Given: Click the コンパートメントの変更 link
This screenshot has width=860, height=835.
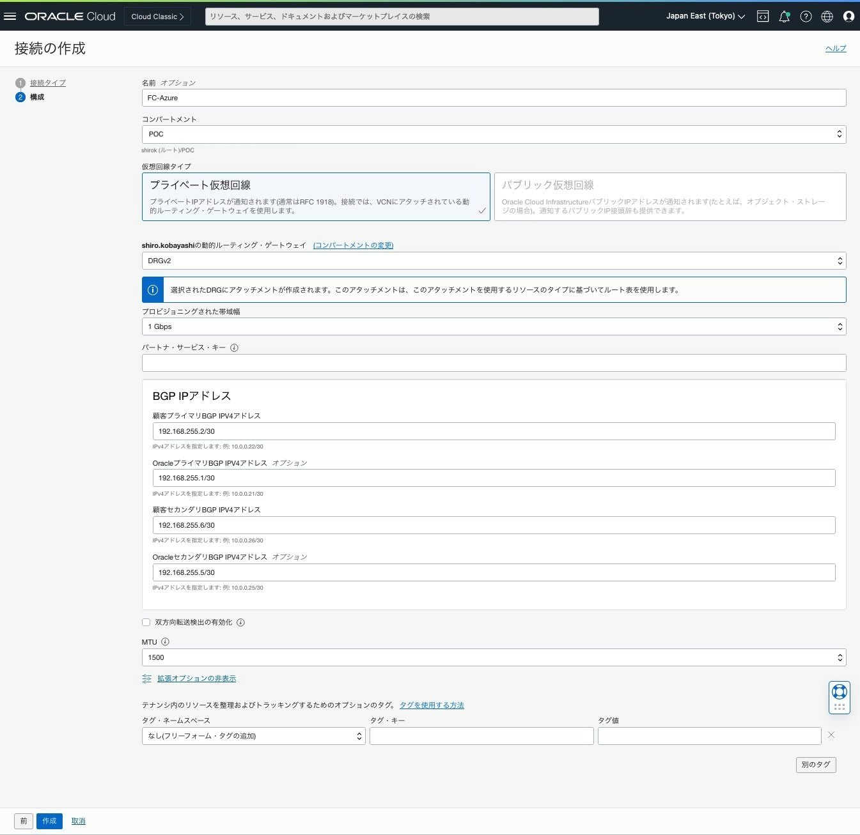Looking at the screenshot, I should (x=353, y=245).
